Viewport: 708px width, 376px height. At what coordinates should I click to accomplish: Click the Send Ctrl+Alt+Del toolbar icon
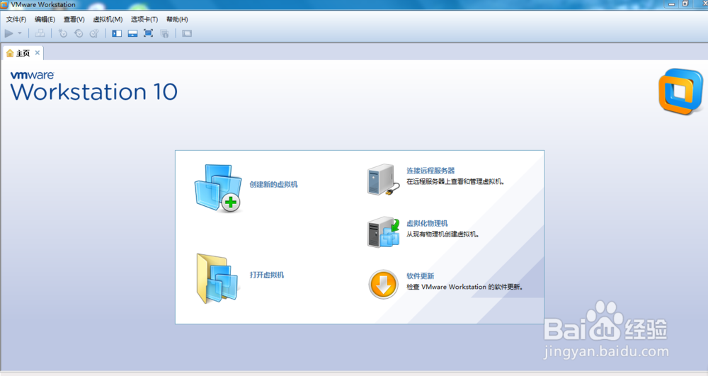click(40, 33)
